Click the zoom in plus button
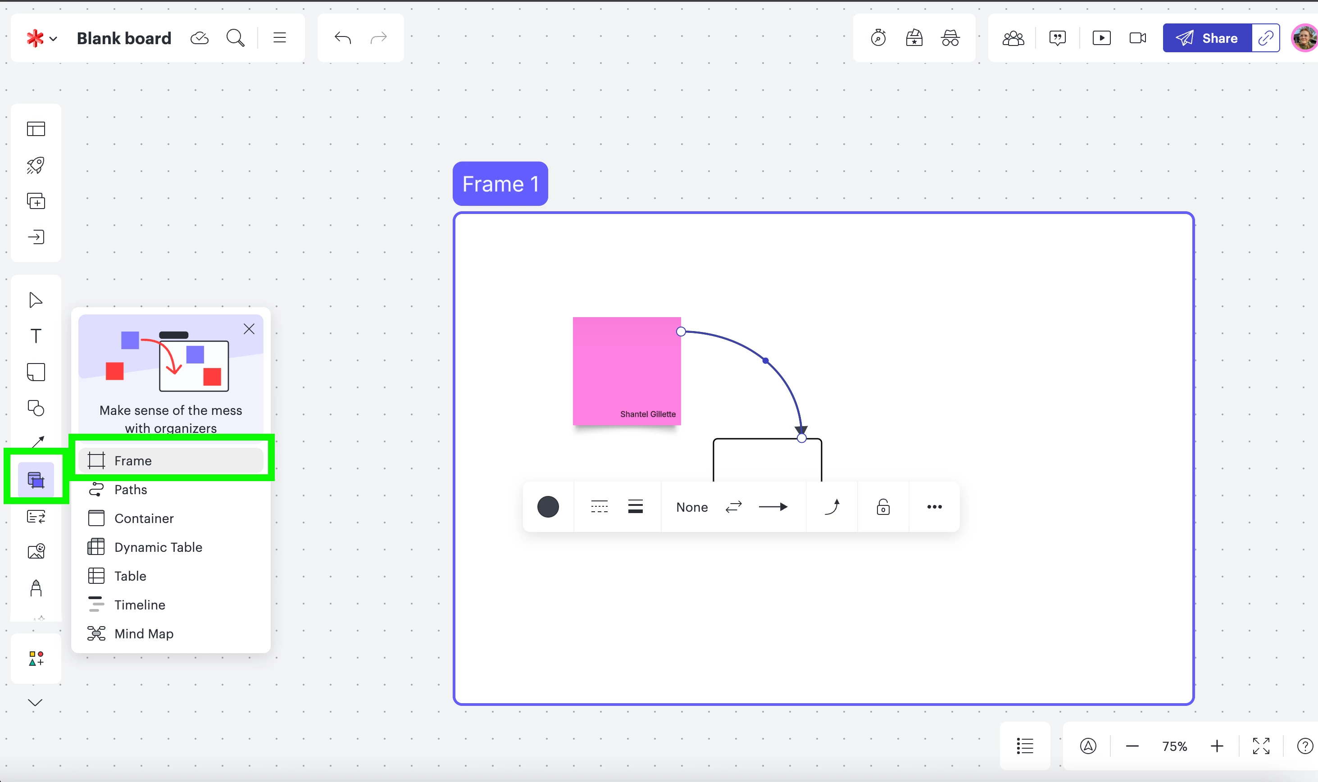This screenshot has width=1318, height=782. pos(1217,746)
